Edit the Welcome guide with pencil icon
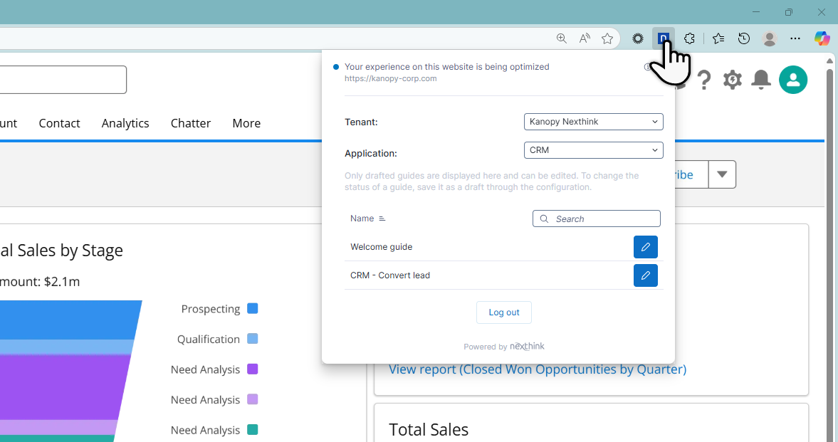 645,247
